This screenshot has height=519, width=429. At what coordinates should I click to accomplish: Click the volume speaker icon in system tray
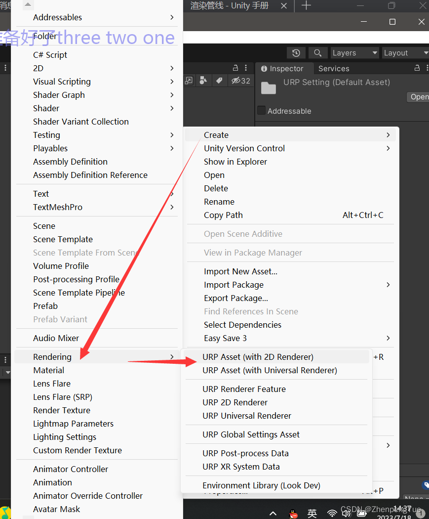pos(347,514)
